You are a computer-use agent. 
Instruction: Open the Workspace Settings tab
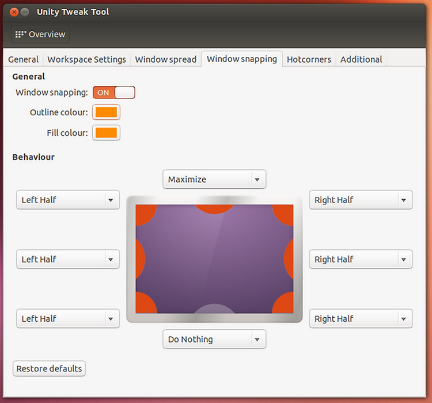click(86, 59)
